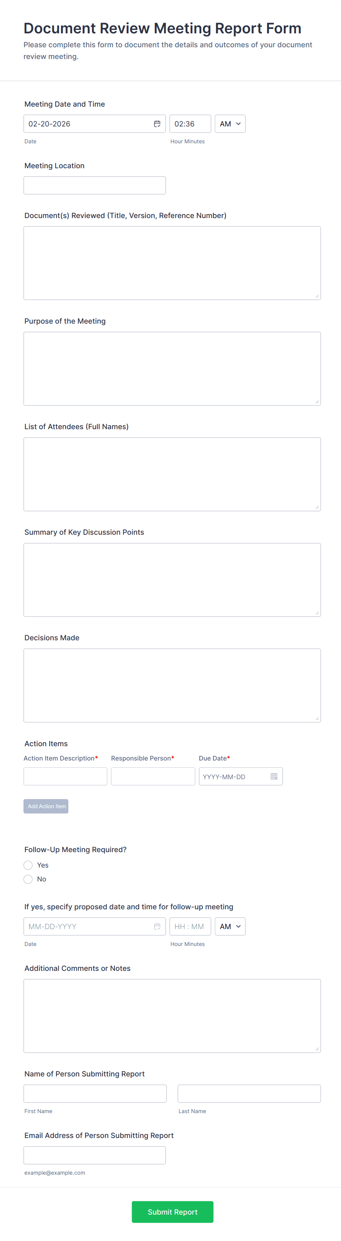Open AM/PM dropdown for follow-up meeting time

coord(230,927)
